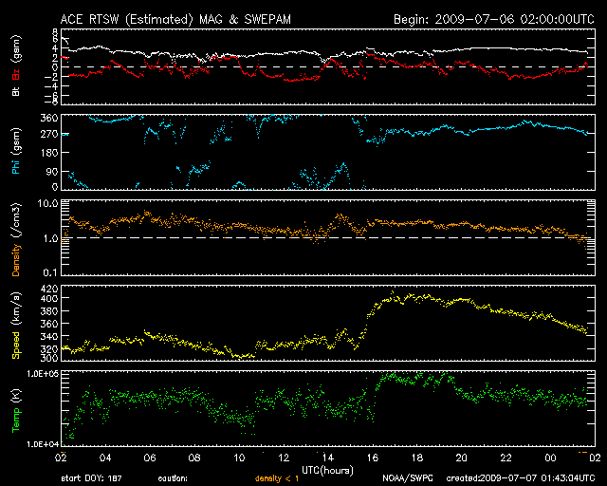This screenshot has height=486, width=607.
Task: Click the '180' tick on the Phi axis
Action: [x=49, y=153]
